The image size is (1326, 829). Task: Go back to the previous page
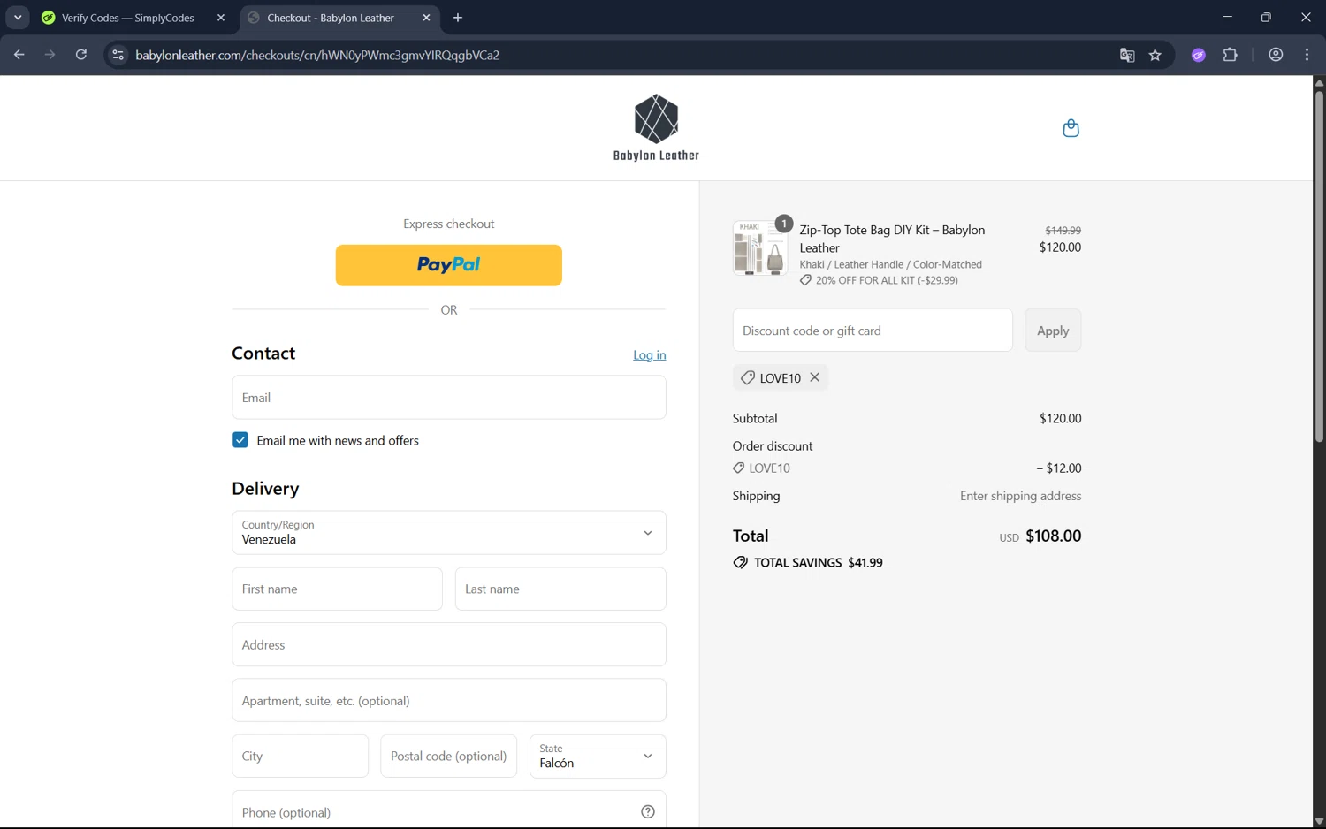19,55
